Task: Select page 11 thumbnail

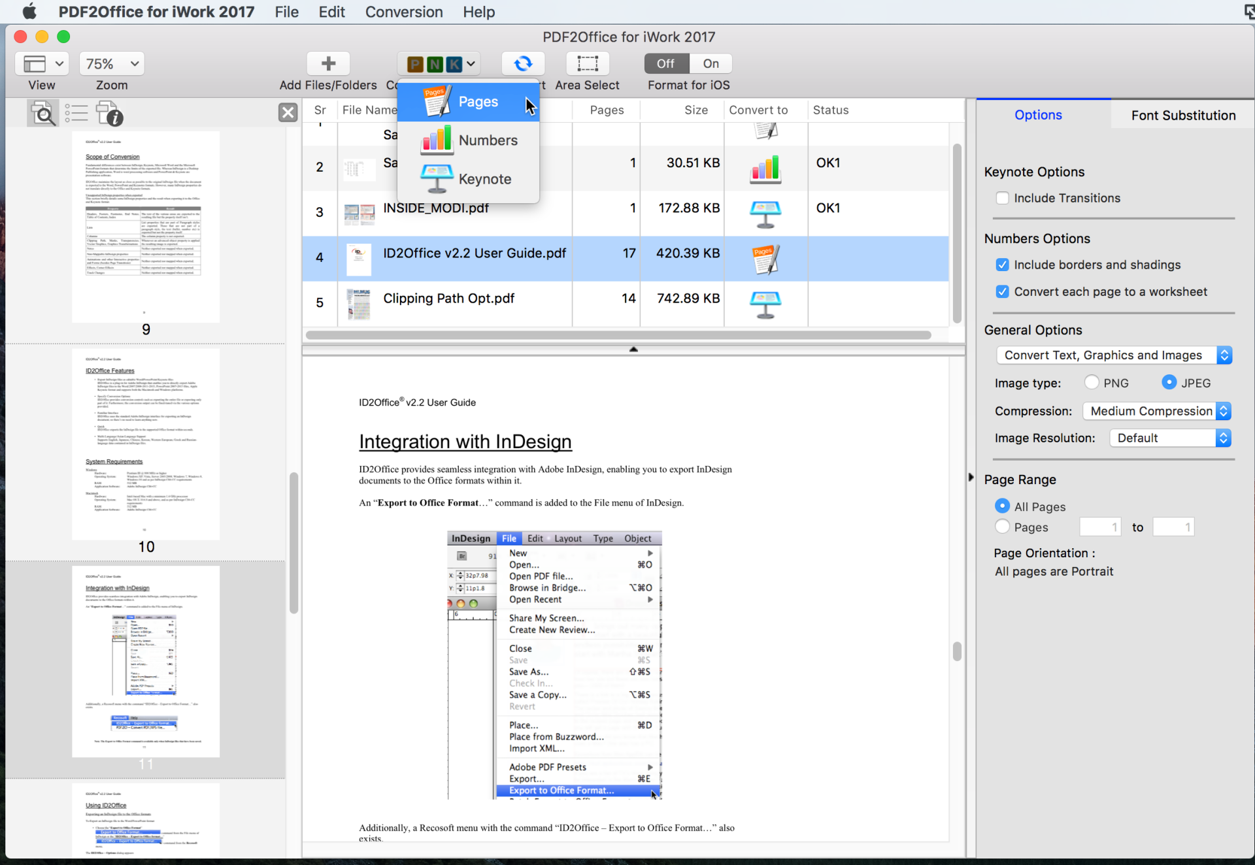Action: pyautogui.click(x=146, y=662)
